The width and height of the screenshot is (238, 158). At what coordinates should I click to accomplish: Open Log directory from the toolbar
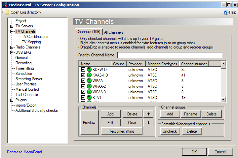[x=23, y=12]
